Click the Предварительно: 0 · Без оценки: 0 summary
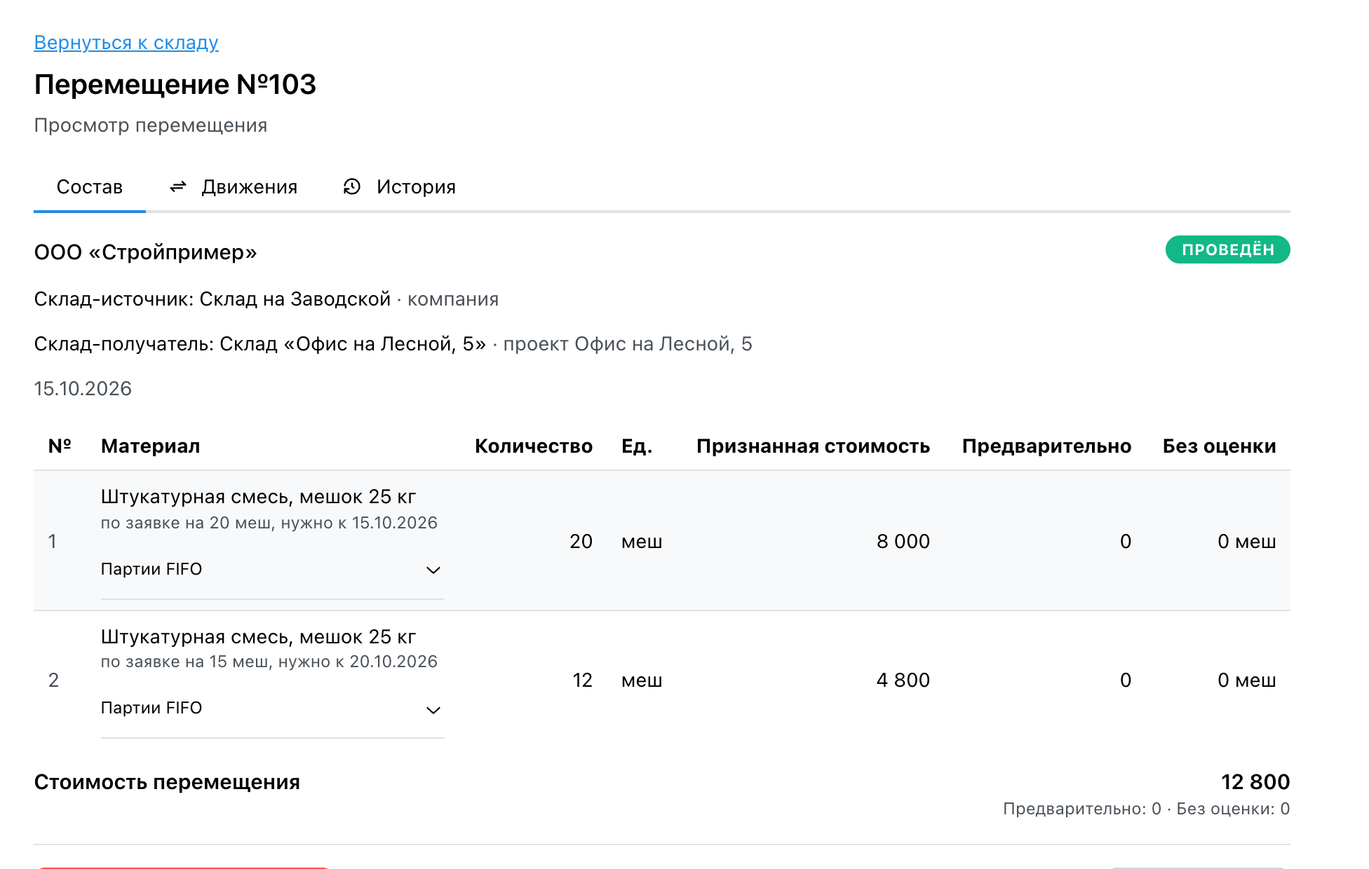 point(1146,809)
